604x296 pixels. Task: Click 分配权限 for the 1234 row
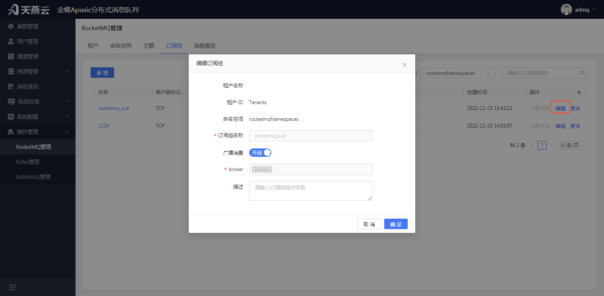point(540,126)
